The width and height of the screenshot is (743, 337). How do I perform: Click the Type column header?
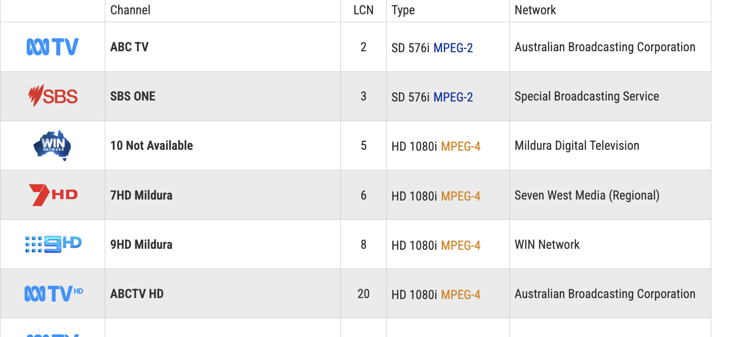pyautogui.click(x=403, y=10)
